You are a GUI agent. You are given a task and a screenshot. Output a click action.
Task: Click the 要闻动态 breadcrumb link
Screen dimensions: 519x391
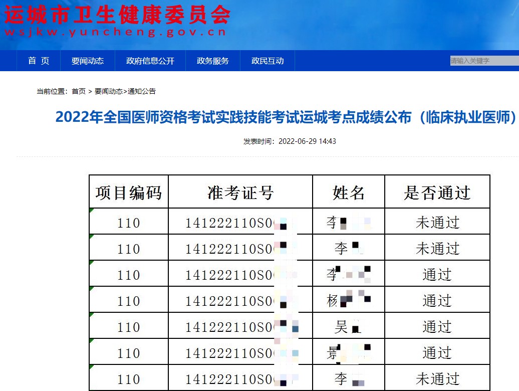(x=108, y=91)
